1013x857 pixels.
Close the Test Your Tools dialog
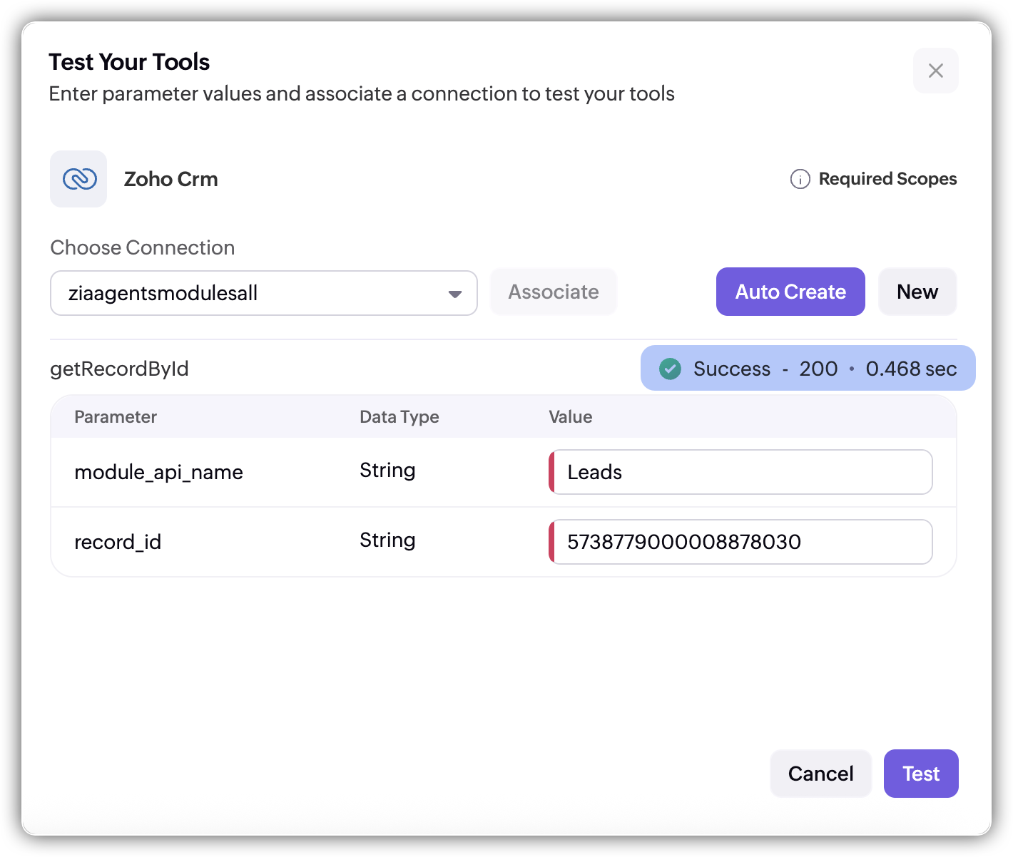click(935, 71)
